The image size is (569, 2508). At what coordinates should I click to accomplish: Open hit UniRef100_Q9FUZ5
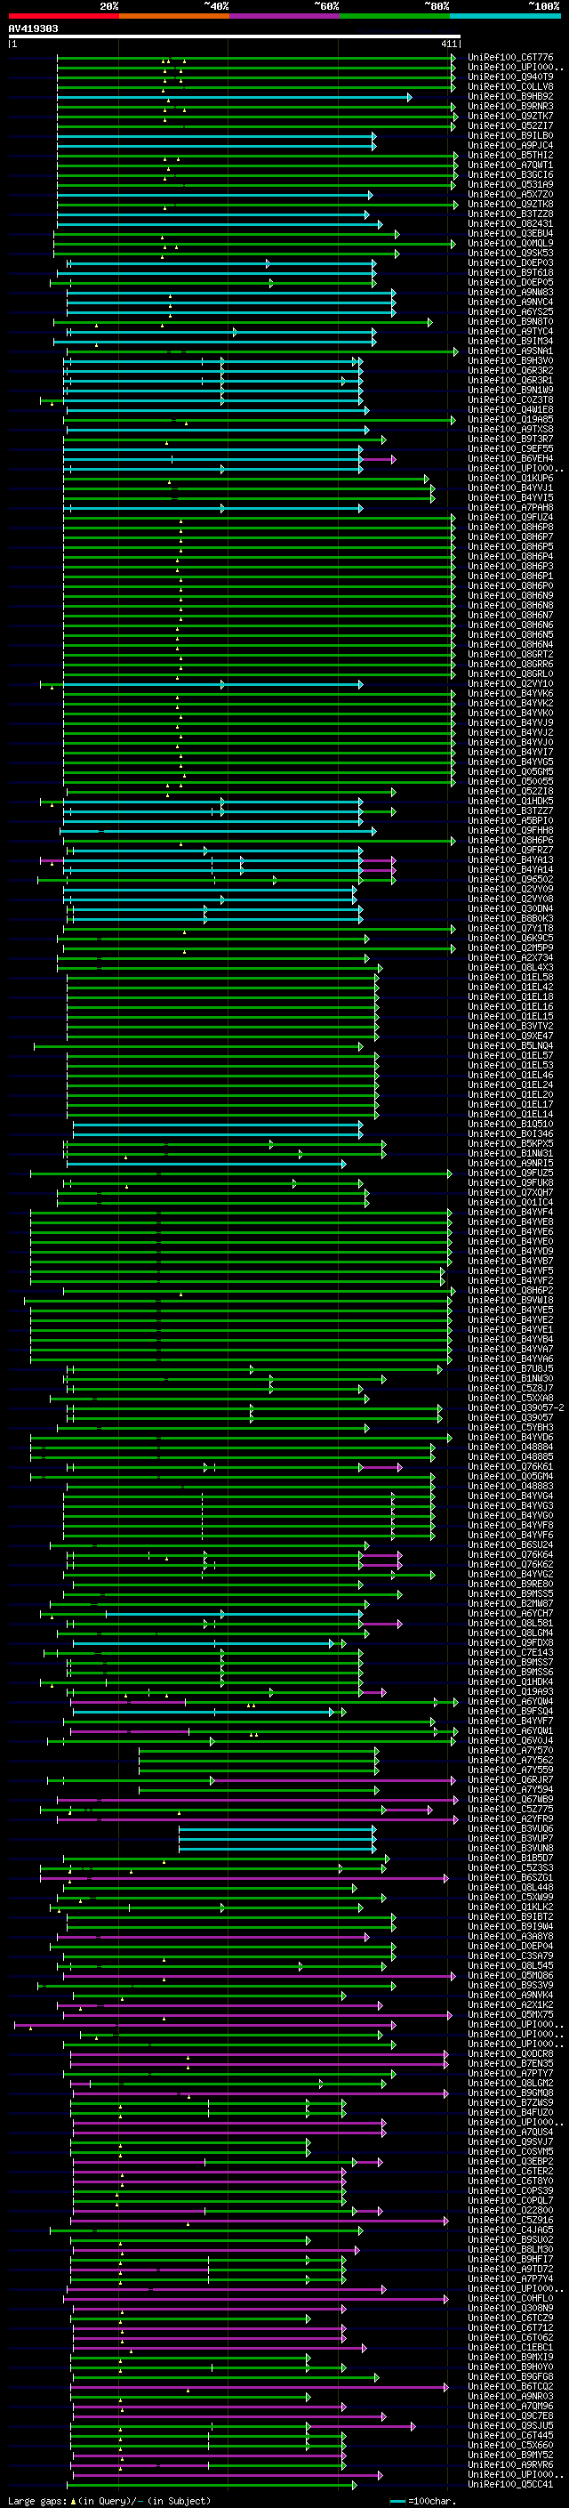509,1173
